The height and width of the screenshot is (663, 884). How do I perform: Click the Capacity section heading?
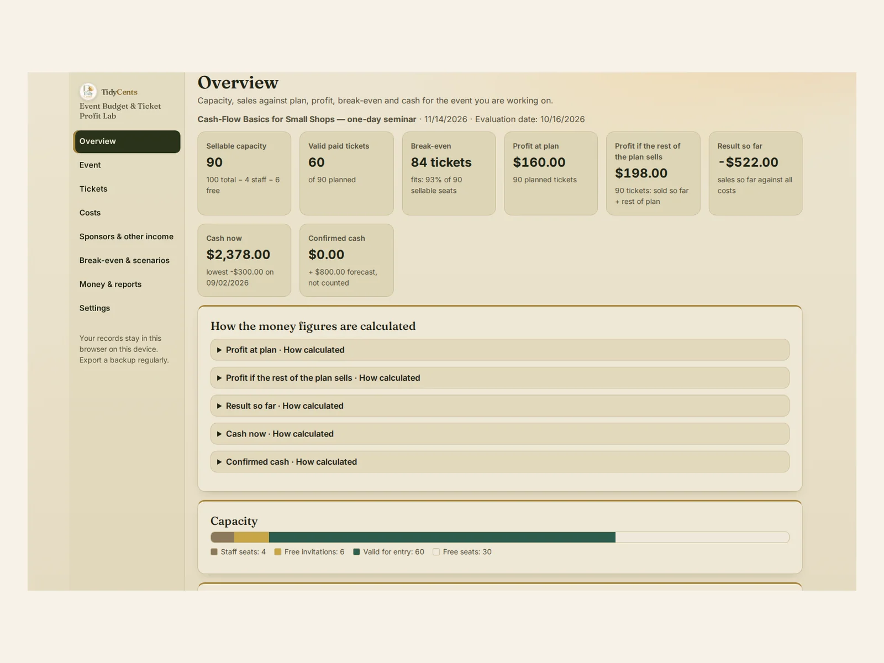[x=234, y=521]
